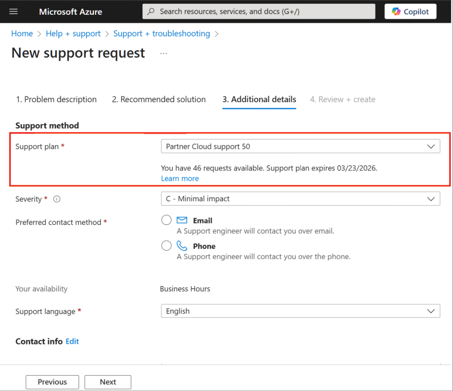Click the Phone handset icon

pos(182,246)
